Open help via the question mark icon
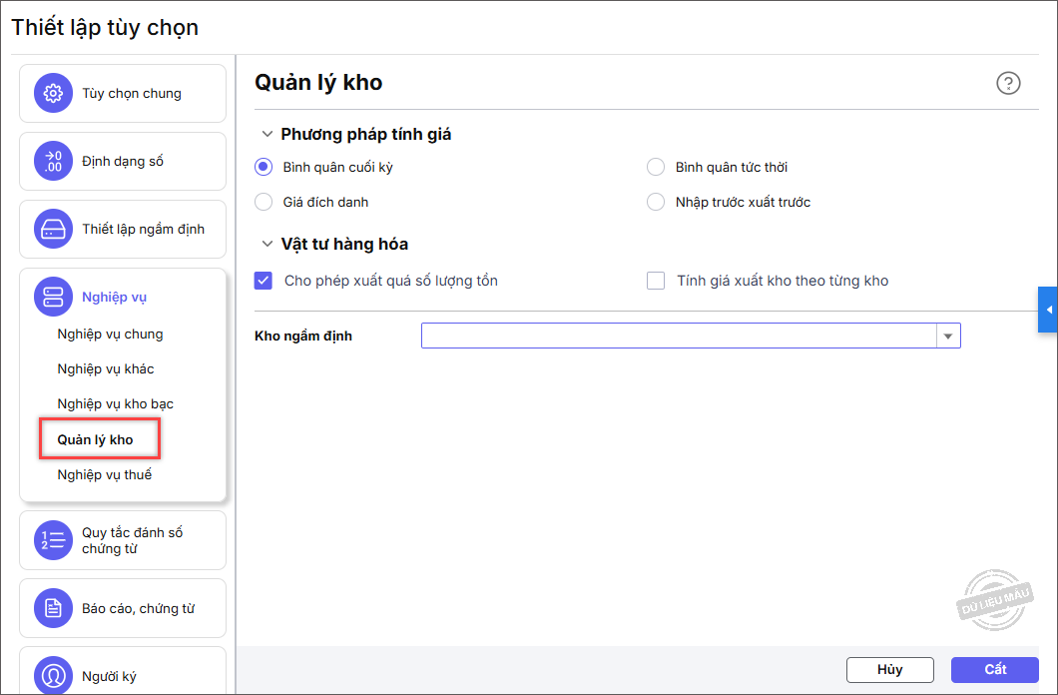 1008,83
